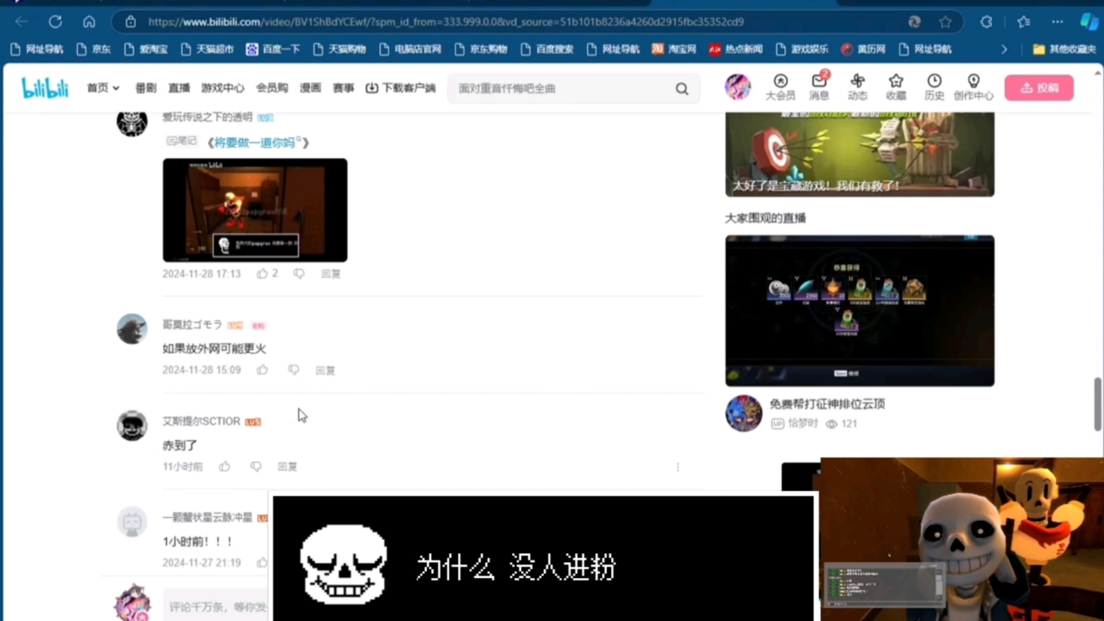Open username 艾斯提尔SCTIOR profile
This screenshot has width=1104, height=621.
click(x=201, y=421)
